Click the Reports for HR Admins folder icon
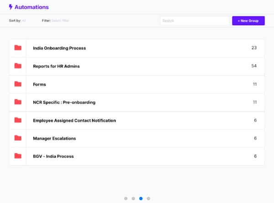 pos(18,66)
